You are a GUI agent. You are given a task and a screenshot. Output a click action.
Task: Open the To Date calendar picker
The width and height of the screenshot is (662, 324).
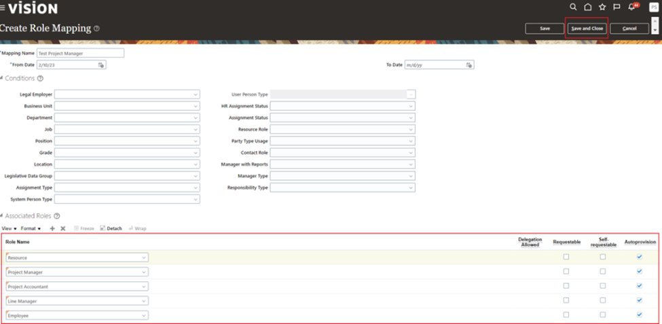(469, 65)
